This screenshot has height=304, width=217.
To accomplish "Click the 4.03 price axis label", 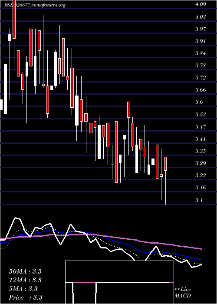I will (x=201, y=17).
